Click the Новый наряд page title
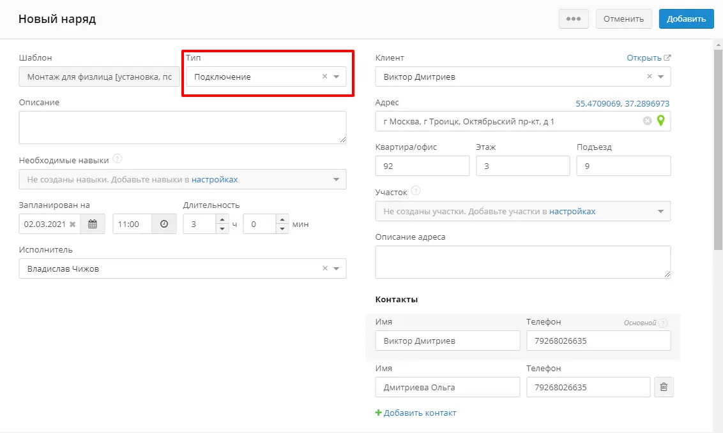 (57, 19)
